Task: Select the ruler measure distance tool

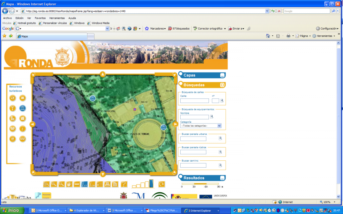Action: (x=77, y=184)
